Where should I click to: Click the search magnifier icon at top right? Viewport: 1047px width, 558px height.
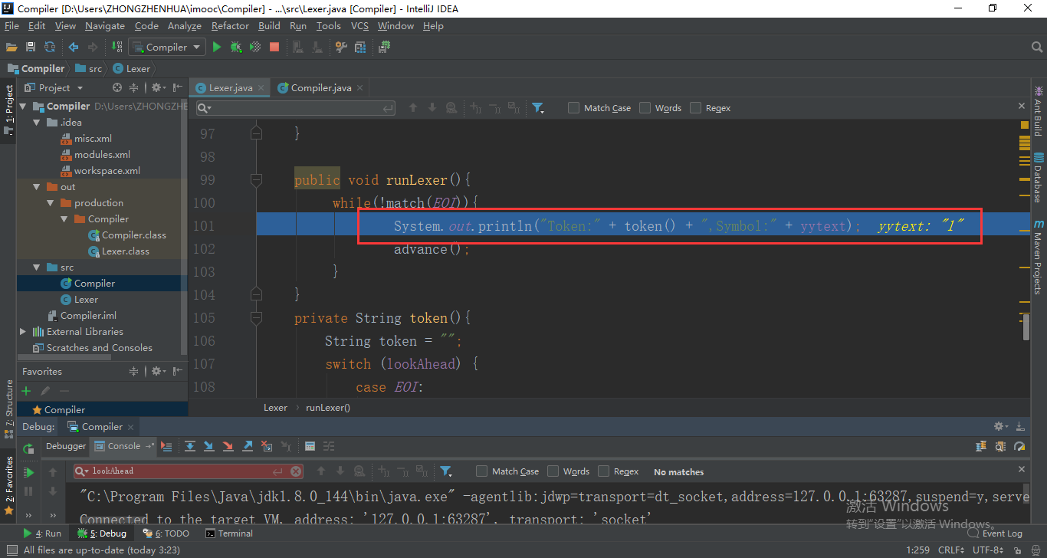1037,47
